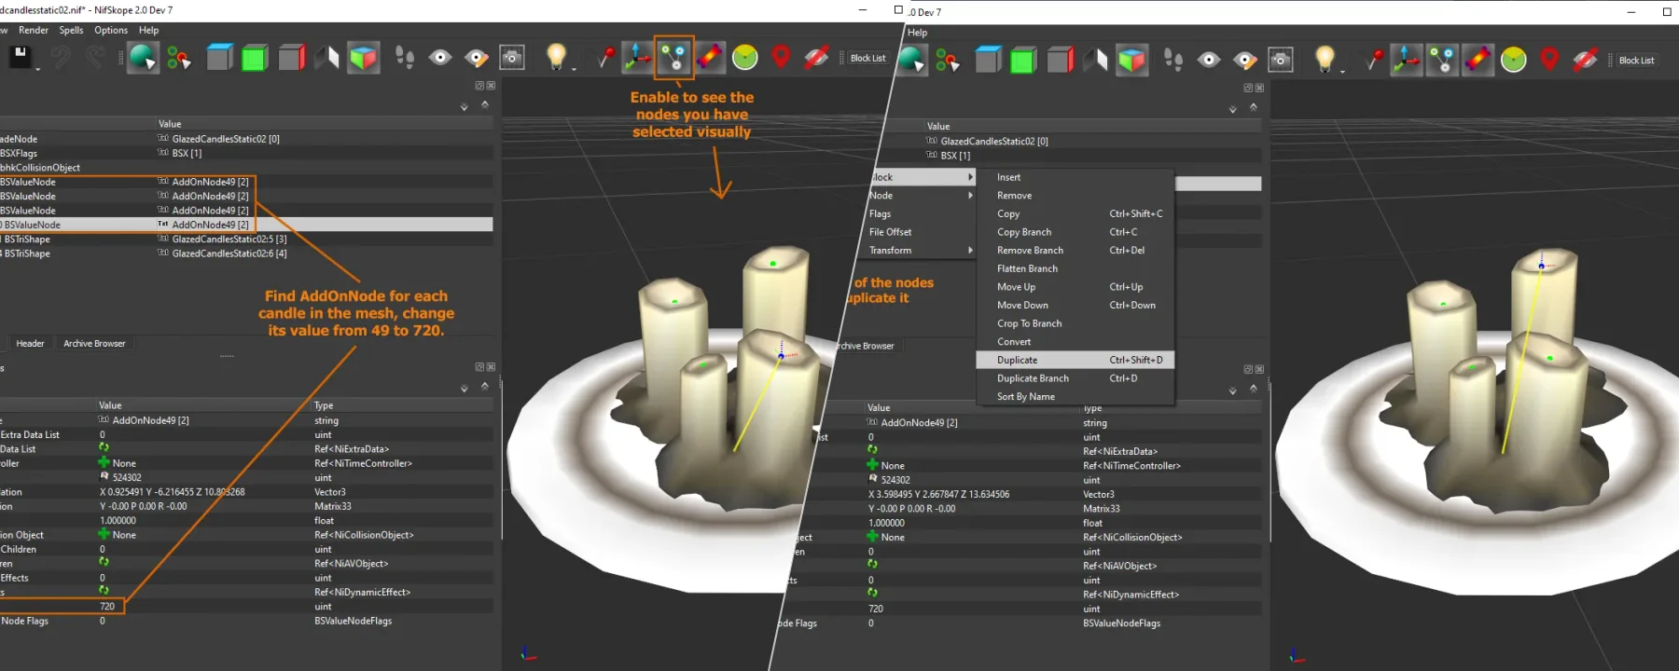
Task: Toggle the draw nodes button in left toolbar
Action: 673,58
